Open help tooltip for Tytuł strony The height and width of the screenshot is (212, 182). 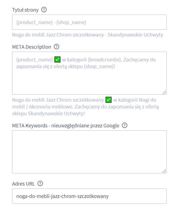pyautogui.click(x=44, y=10)
